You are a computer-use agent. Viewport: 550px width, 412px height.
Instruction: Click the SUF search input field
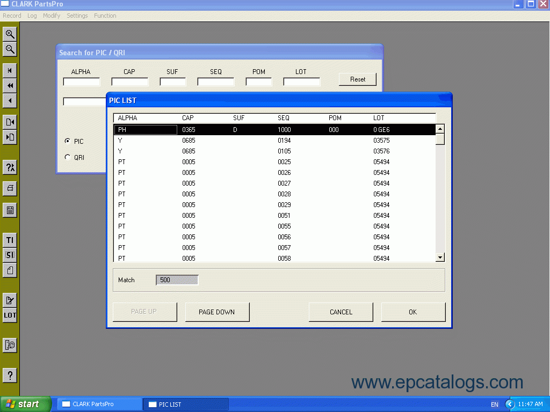click(172, 82)
